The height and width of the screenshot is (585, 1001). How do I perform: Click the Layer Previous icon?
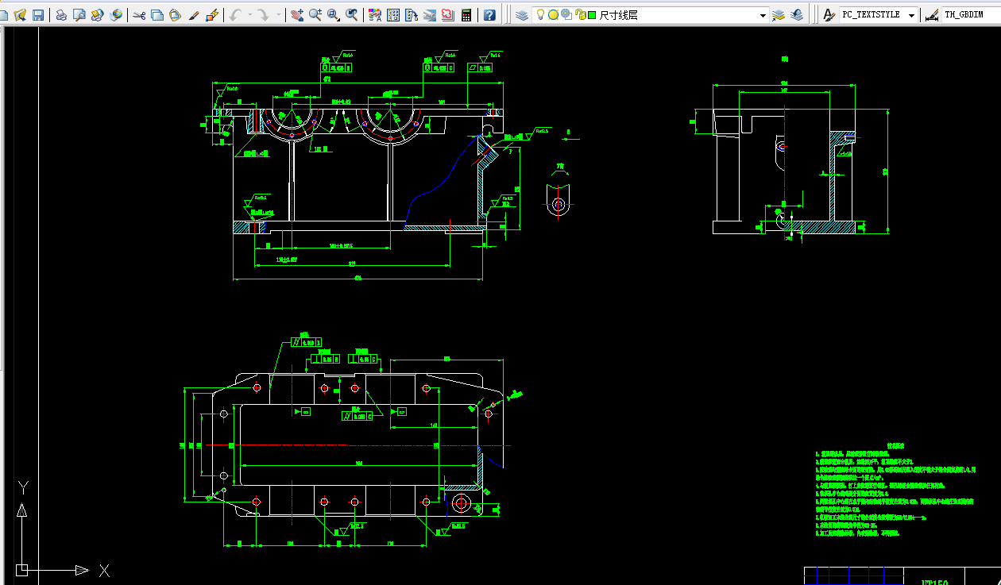(797, 15)
